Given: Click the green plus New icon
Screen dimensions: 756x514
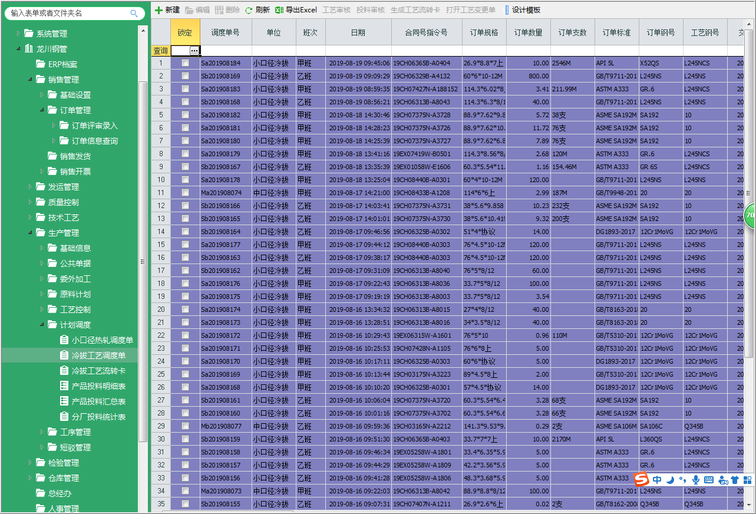Looking at the screenshot, I should pos(159,10).
